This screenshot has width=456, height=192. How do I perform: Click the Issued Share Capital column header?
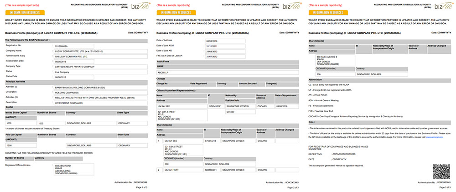[x=21, y=113]
